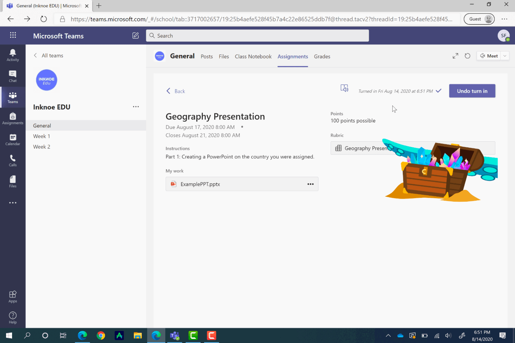Open more options for ExamplePPT.pptx
The height and width of the screenshot is (343, 515).
point(310,184)
